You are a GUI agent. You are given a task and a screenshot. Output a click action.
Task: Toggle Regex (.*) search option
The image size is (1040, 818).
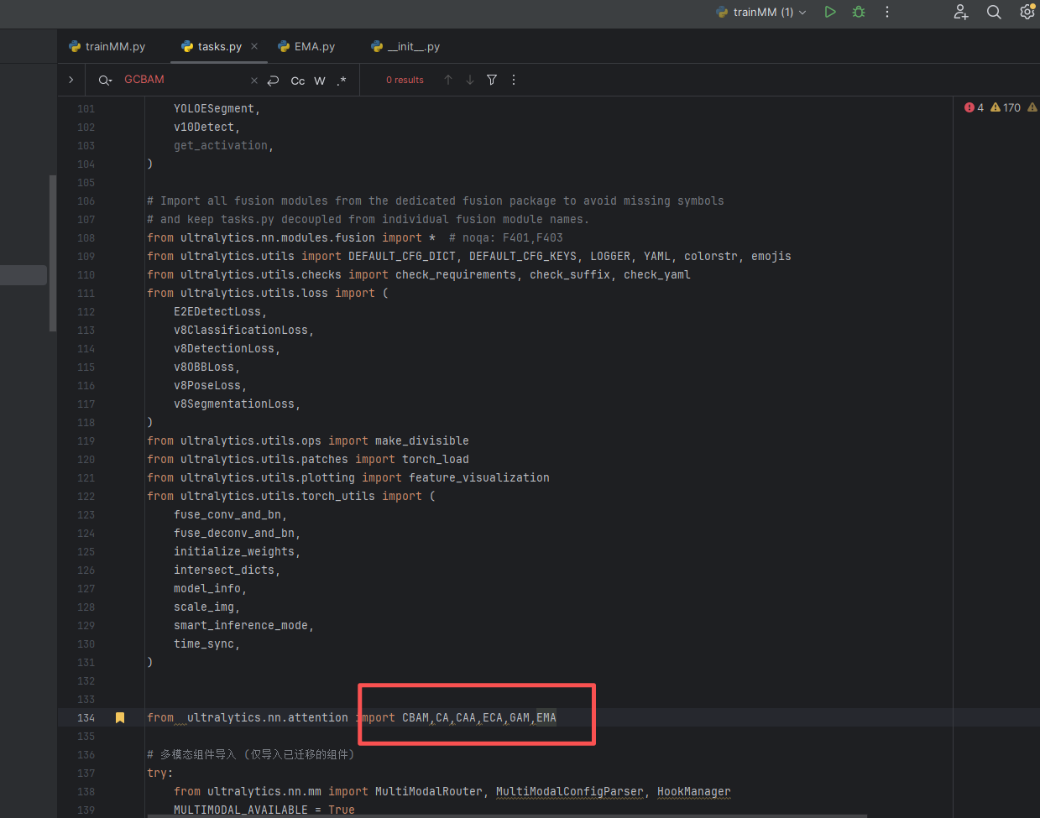pos(342,81)
